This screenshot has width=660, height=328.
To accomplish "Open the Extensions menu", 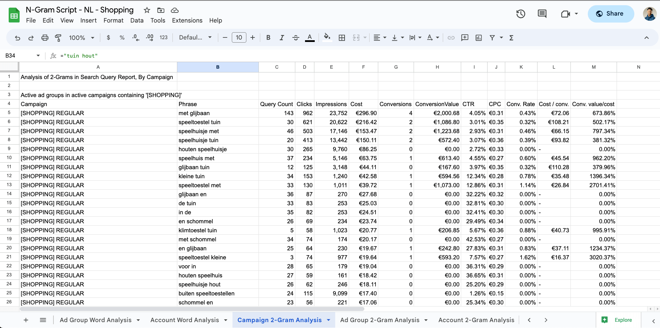I will pos(187,20).
